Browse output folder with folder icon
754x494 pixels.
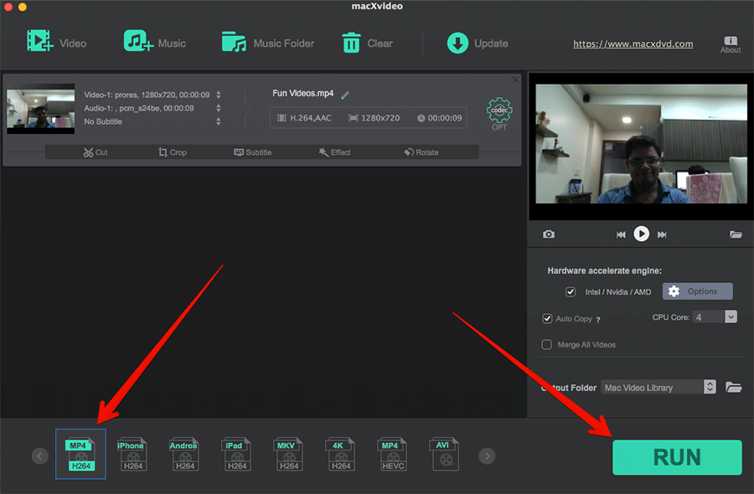pos(733,387)
